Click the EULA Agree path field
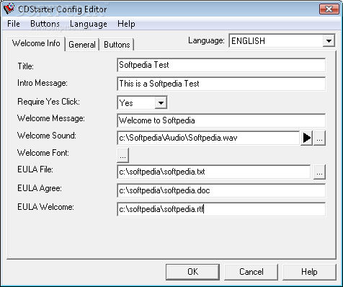The width and height of the screenshot is (343, 287). (221, 190)
